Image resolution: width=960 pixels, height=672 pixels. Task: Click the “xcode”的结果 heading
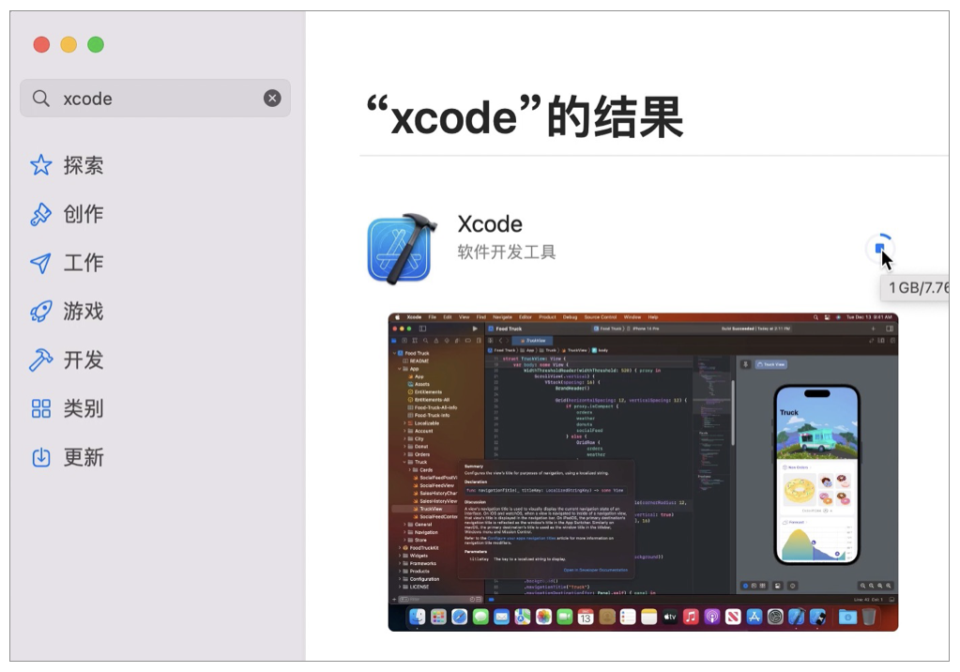tap(525, 116)
